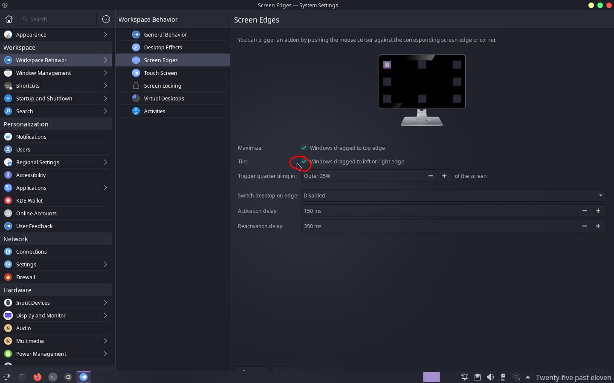The height and width of the screenshot is (383, 614).
Task: Open the terminal from the taskbar
Action: [53, 377]
